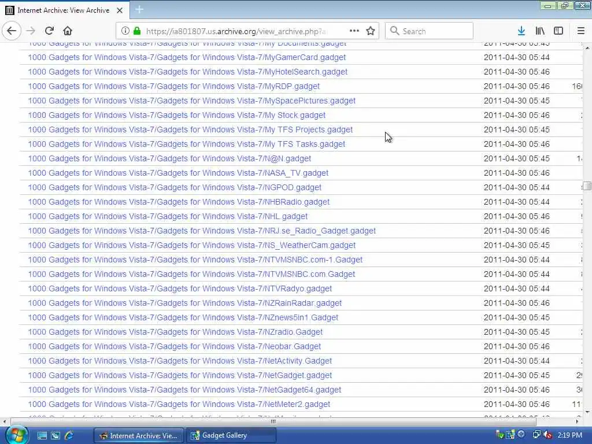
Task: Open the MyHotelSearch.gadget link
Action: pos(188,72)
